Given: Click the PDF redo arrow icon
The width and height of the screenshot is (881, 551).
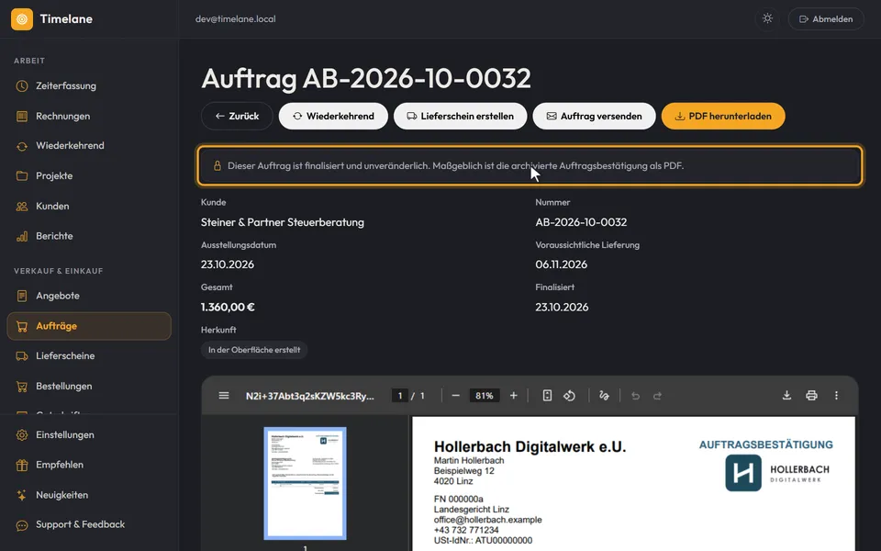Looking at the screenshot, I should point(657,396).
